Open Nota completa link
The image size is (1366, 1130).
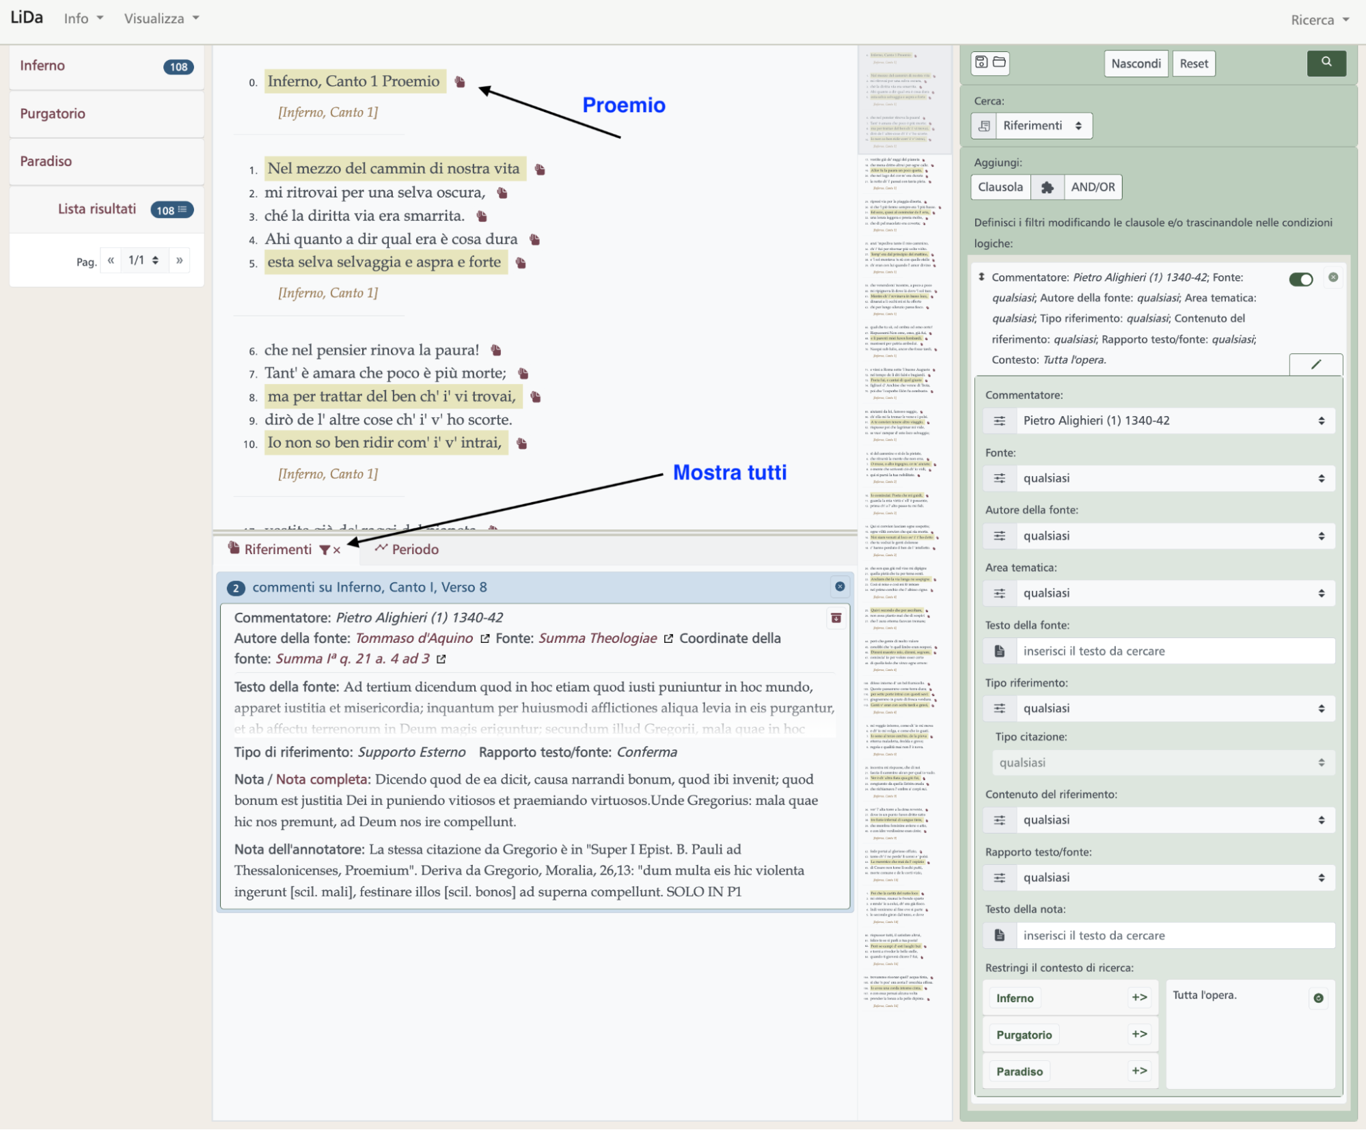[x=321, y=780]
